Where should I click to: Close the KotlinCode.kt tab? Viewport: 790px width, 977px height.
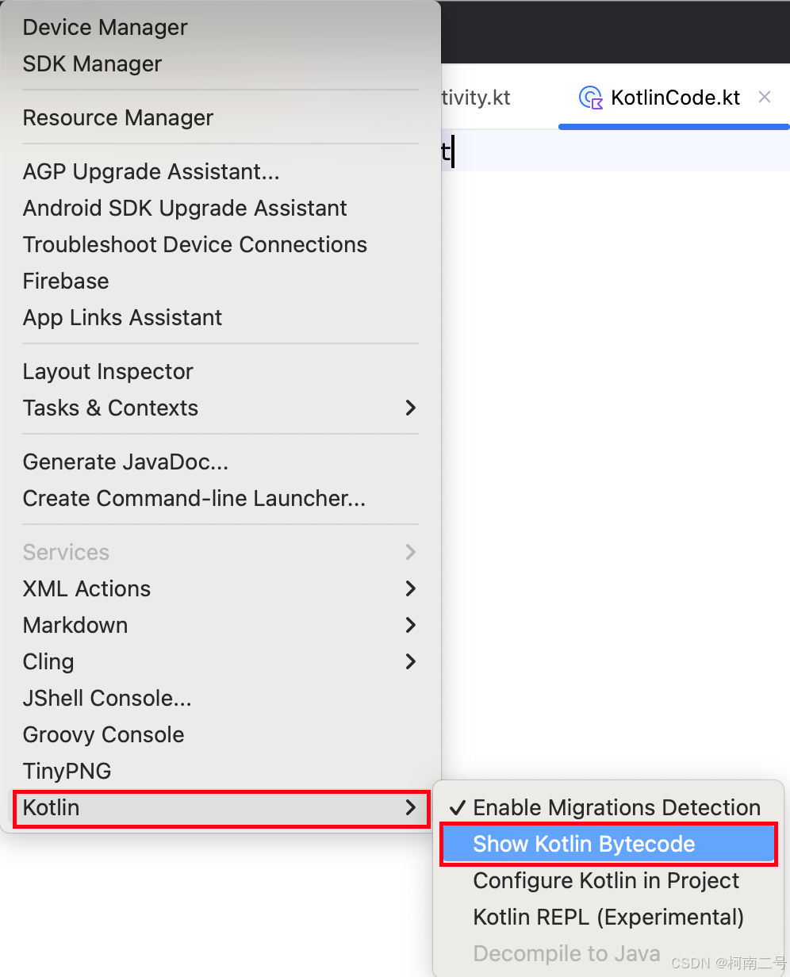tap(763, 97)
